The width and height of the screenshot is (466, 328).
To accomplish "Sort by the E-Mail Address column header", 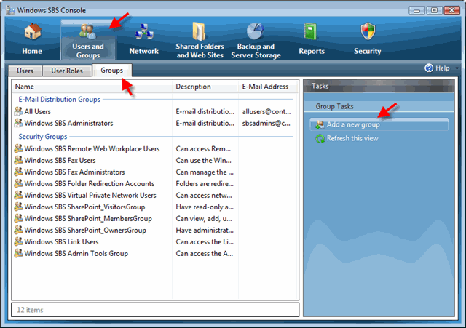I will coord(267,87).
